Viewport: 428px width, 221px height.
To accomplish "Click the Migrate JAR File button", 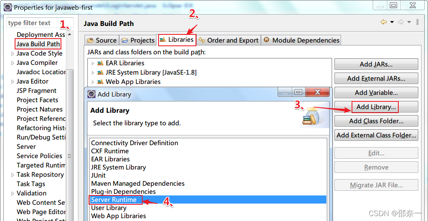I will (376, 185).
